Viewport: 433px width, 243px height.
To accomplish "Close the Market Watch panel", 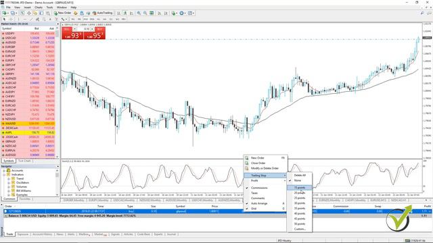I will (x=58, y=24).
